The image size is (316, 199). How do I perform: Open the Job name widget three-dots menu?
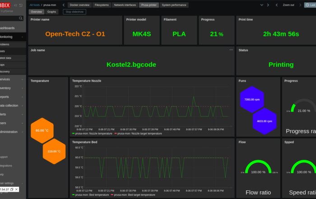point(231,50)
